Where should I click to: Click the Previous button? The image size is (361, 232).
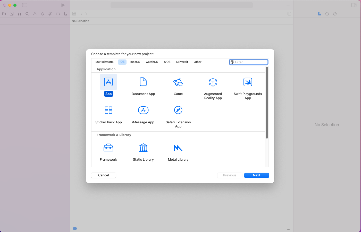(230, 175)
